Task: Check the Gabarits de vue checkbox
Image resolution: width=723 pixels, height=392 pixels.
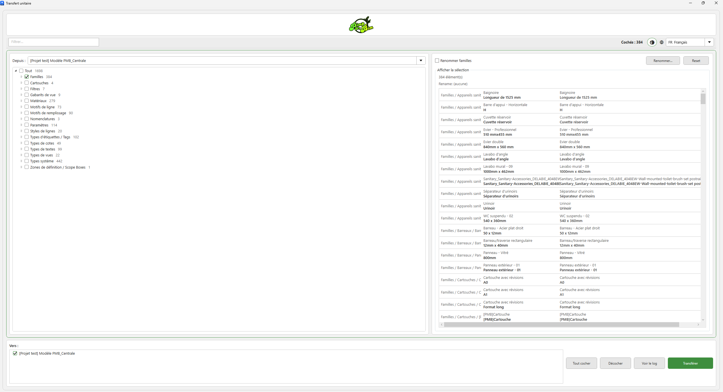Action: point(27,95)
